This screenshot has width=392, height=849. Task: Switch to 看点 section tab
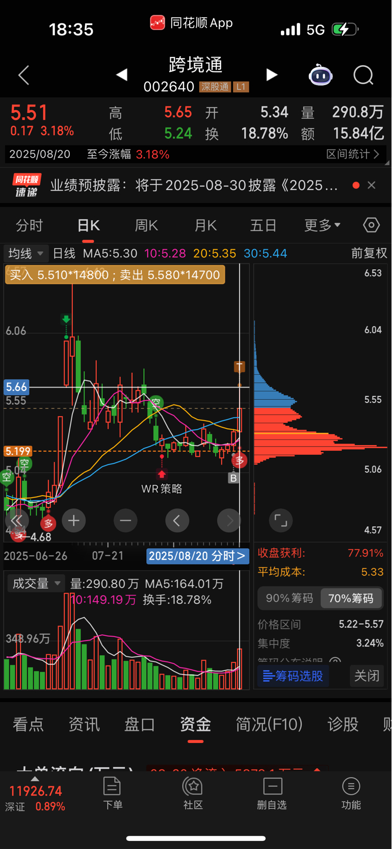coord(28,724)
